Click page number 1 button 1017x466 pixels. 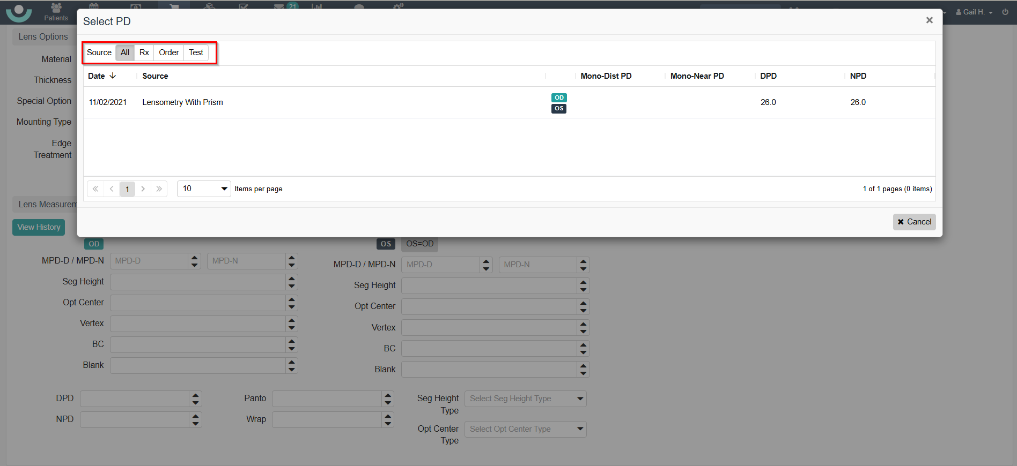coord(127,189)
